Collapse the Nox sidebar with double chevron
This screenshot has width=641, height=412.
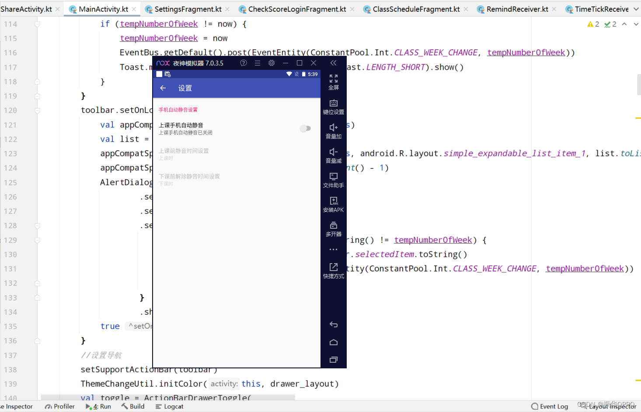coord(333,63)
